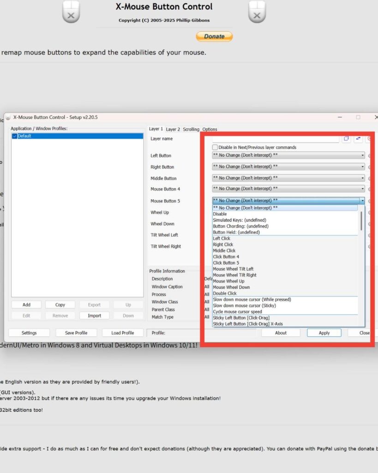Select Cycle mouse cursor speed option
Image resolution: width=378 pixels, height=473 pixels.
pyautogui.click(x=285, y=312)
